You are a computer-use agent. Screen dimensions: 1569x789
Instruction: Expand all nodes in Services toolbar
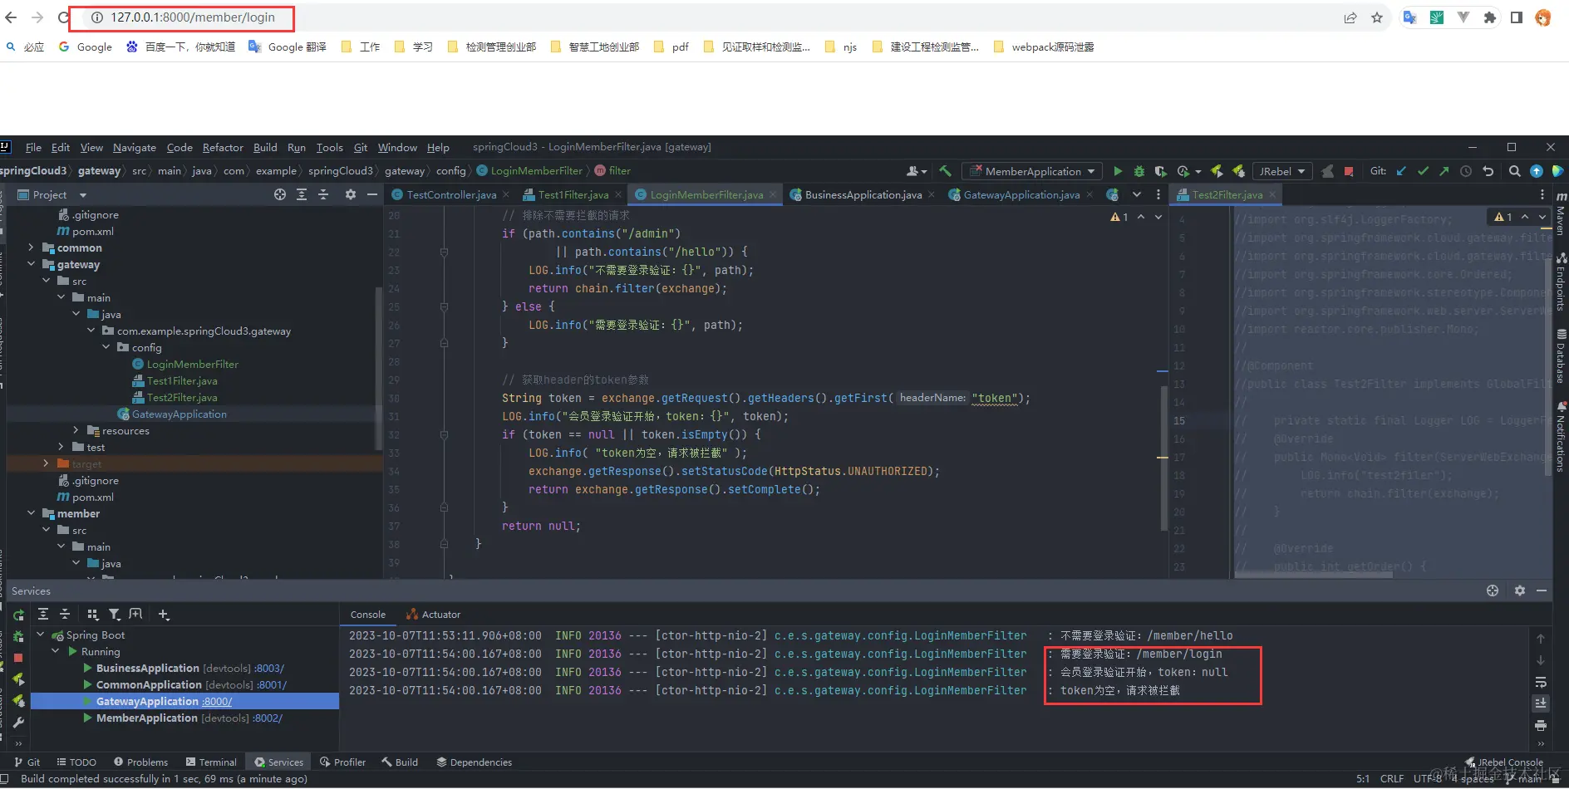43,615
